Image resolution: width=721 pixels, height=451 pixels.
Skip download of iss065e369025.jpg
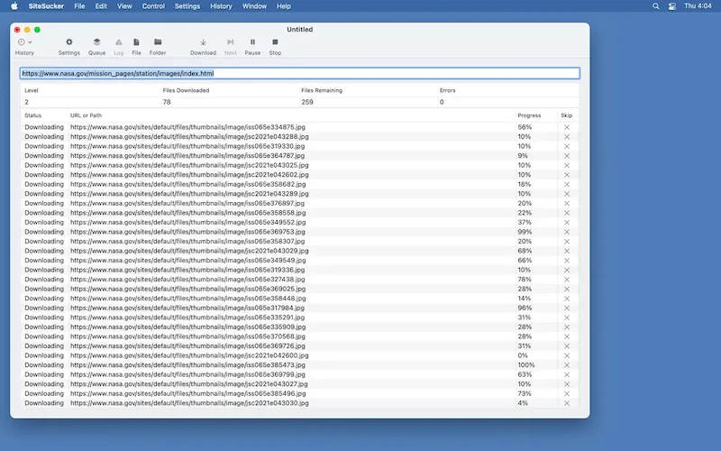567,289
